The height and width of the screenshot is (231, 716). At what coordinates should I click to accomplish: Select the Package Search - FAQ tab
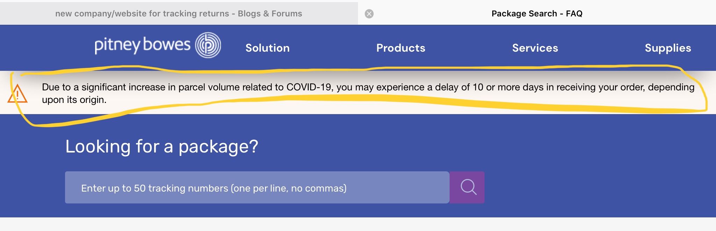point(537,14)
